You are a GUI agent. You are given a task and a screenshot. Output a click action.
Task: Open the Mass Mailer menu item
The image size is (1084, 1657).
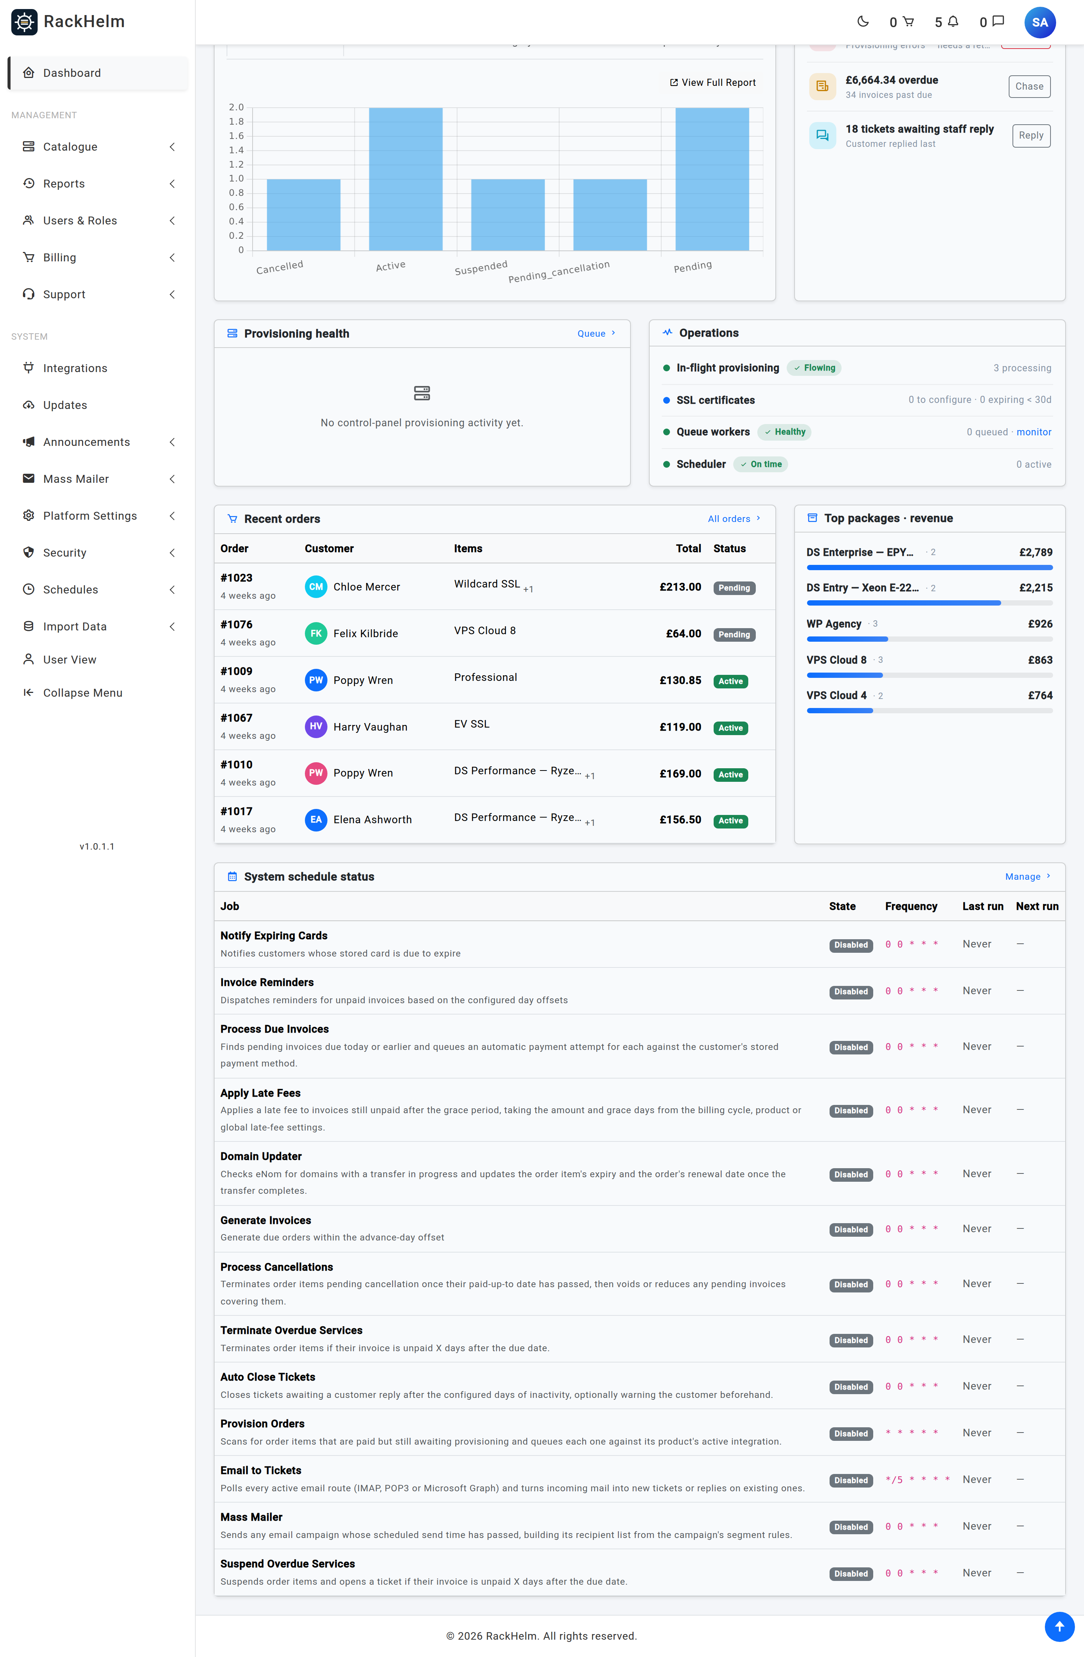point(97,478)
